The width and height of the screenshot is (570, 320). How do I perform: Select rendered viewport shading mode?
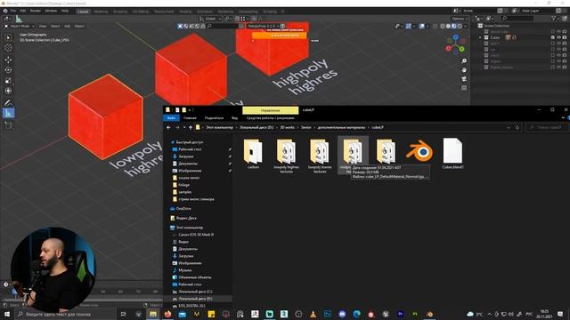pyautogui.click(x=460, y=26)
